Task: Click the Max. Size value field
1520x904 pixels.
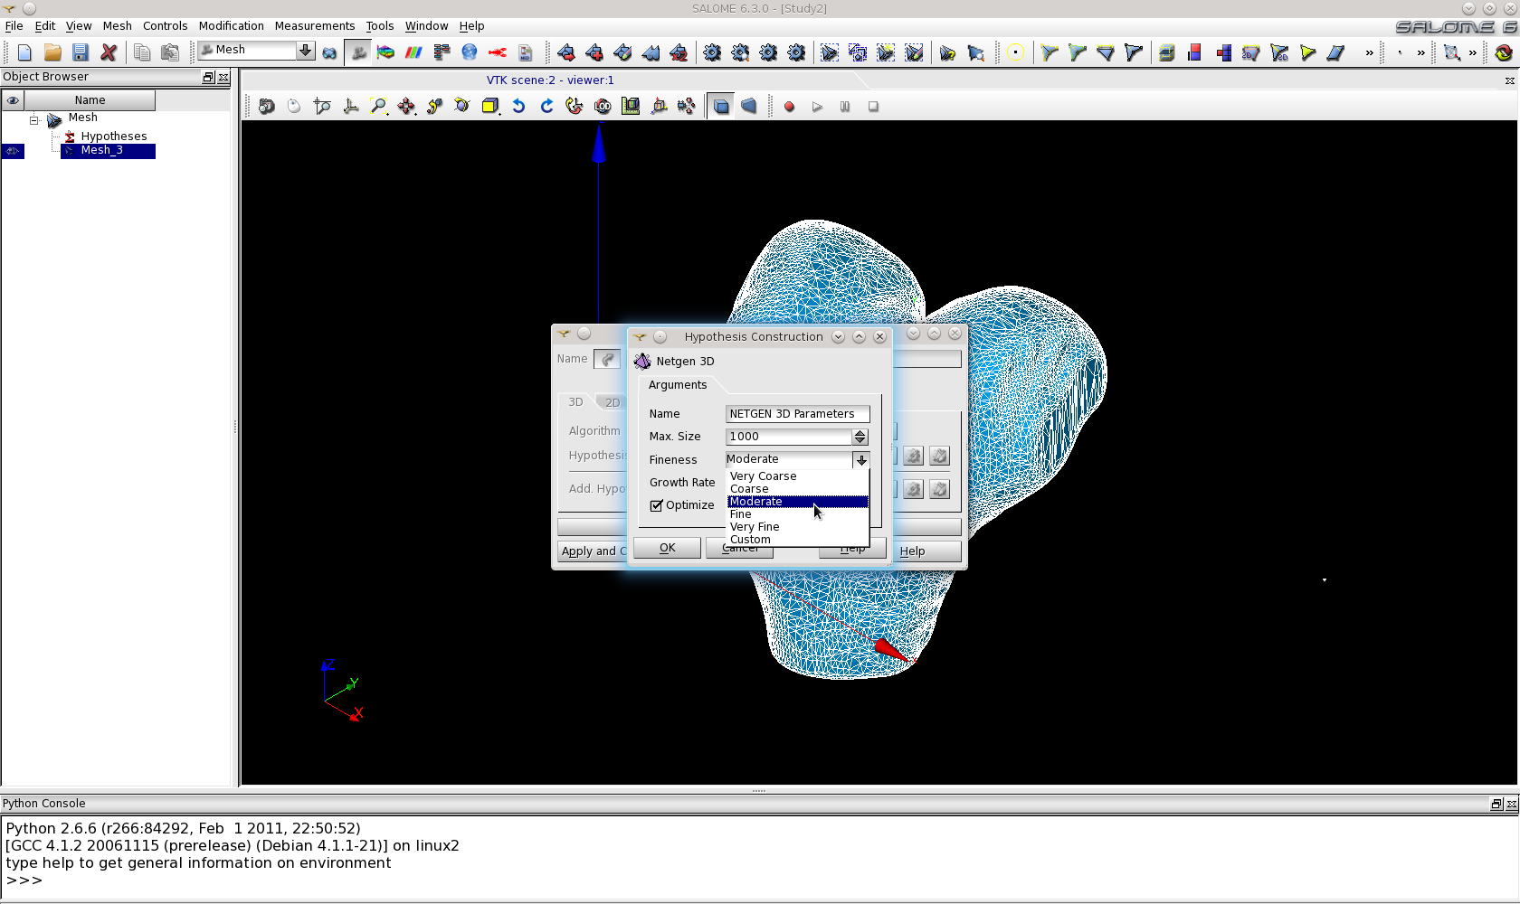Action: 789,437
